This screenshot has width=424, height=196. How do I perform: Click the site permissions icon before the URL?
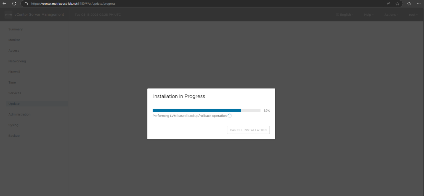pos(26,4)
